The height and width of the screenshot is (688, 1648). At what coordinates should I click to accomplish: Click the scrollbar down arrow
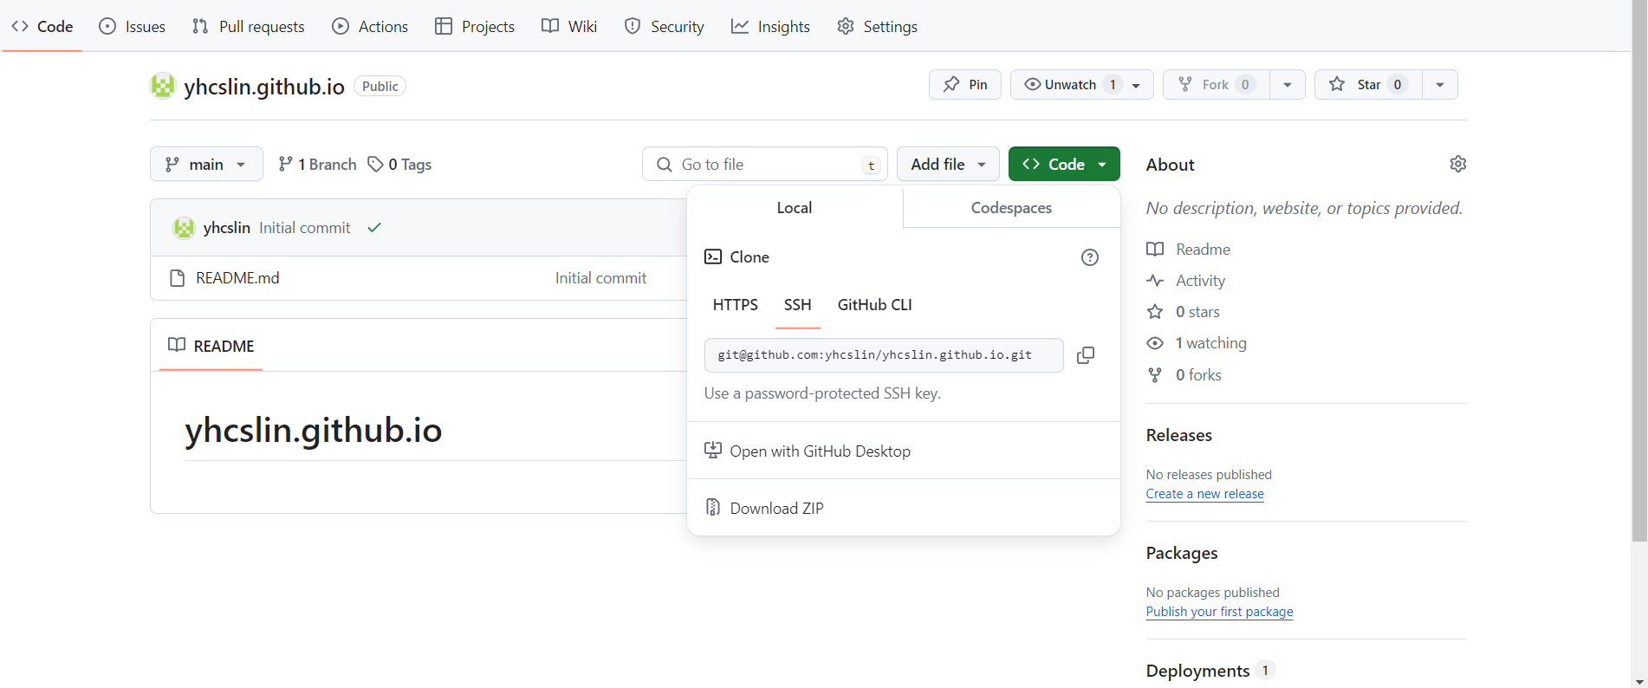pyautogui.click(x=1639, y=681)
